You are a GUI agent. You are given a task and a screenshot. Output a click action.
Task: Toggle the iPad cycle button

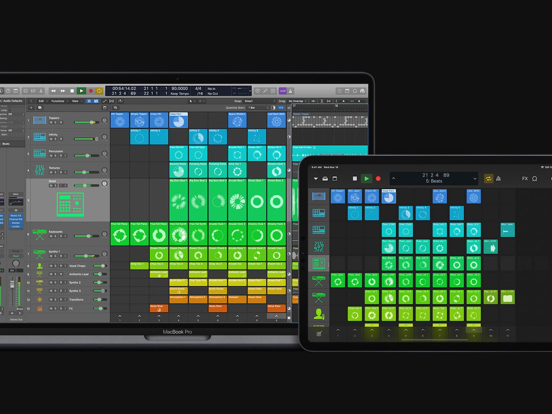pos(489,179)
